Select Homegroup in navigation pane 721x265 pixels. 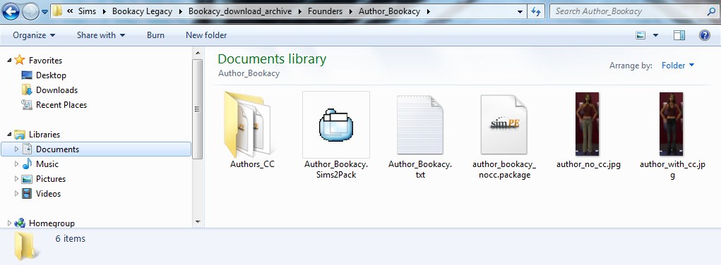click(x=52, y=223)
